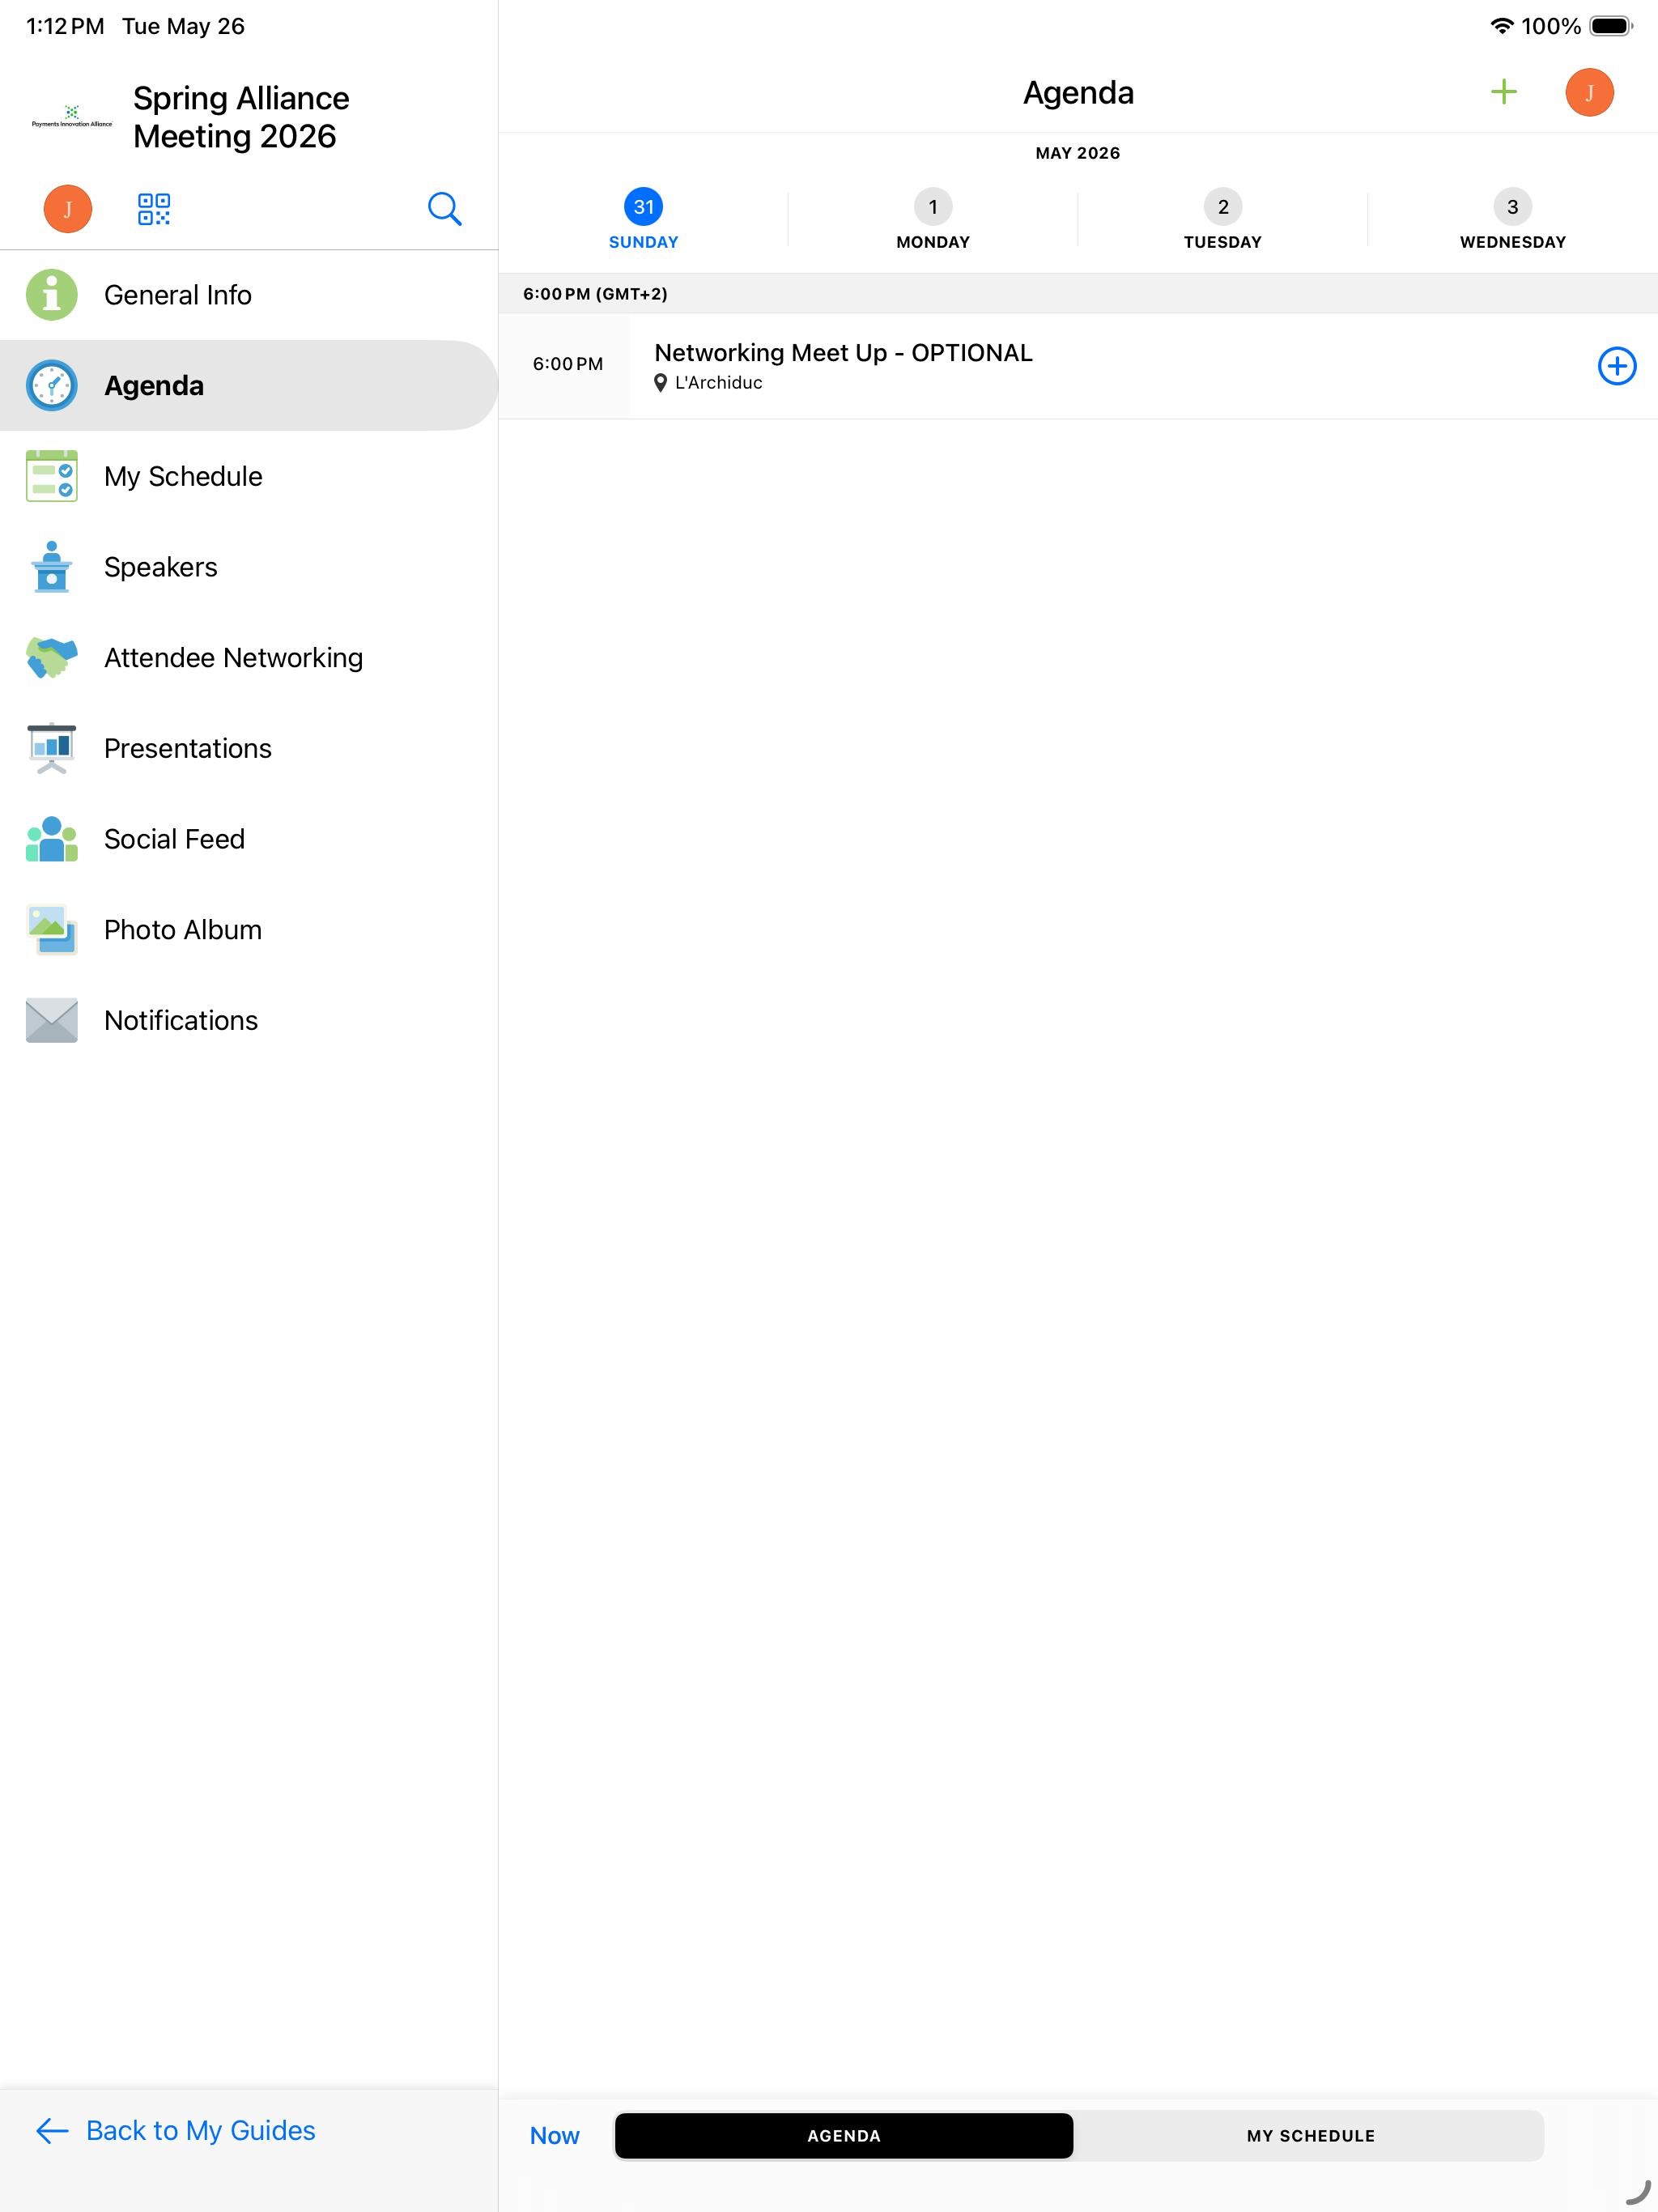Click the Attendee Networking handshake icon
Image resolution: width=1658 pixels, height=2212 pixels.
52,658
